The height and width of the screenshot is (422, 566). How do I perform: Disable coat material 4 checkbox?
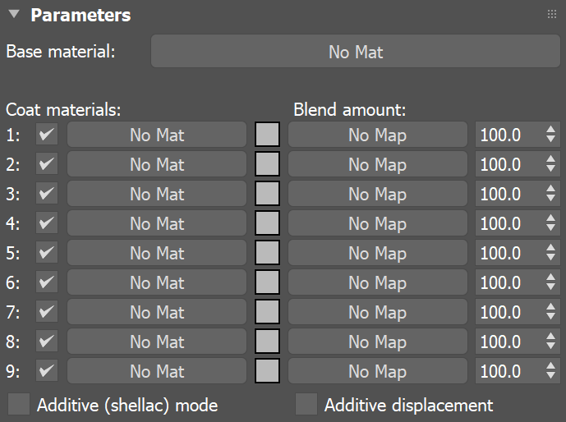[x=47, y=223]
